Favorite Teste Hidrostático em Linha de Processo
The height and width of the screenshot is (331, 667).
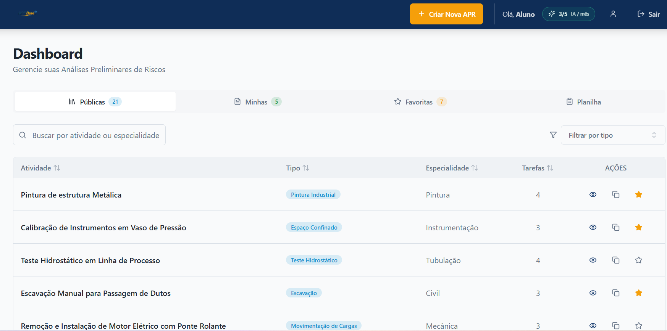(639, 260)
